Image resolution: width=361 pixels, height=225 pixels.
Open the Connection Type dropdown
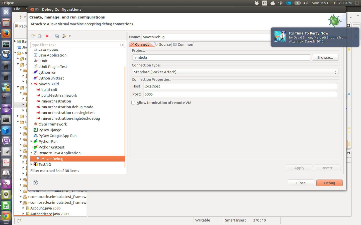coord(335,72)
